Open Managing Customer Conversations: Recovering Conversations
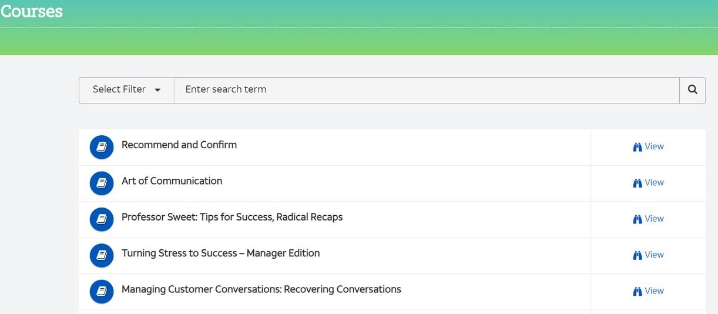Viewport: 718px width, 314px height. click(x=261, y=289)
